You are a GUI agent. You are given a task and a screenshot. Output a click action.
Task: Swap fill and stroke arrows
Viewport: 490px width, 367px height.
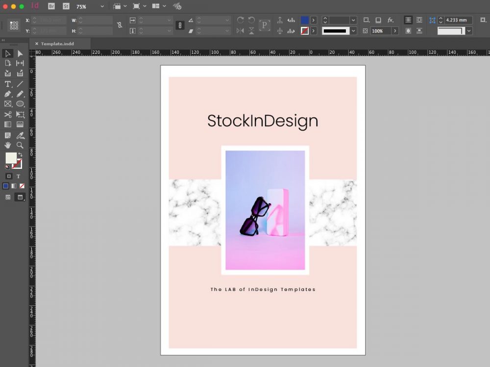(20, 155)
